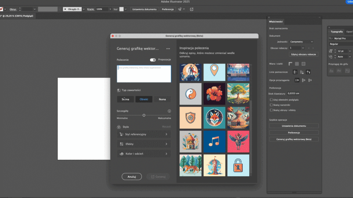Click Ustawienia dokumentu in control bar
Viewport: 353px width, 198px height.
tap(144, 9)
